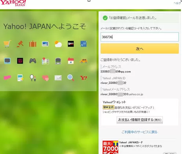Viewport: 182px width, 154px height.
Task: Click the confirmation code input field
Action: [x=139, y=37]
